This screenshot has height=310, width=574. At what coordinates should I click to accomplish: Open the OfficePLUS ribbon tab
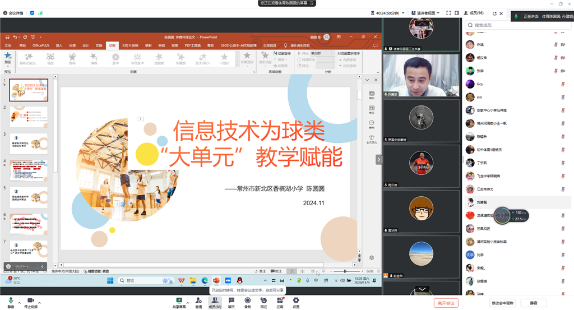pos(40,45)
